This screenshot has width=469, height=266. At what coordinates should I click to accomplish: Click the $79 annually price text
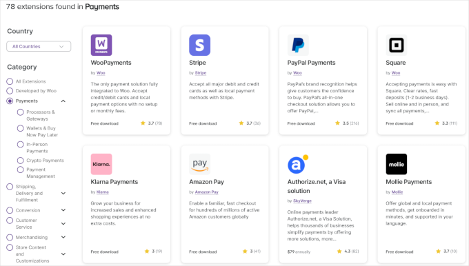tap(299, 252)
